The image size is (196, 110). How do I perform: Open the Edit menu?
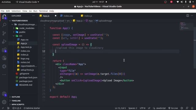(8, 11)
